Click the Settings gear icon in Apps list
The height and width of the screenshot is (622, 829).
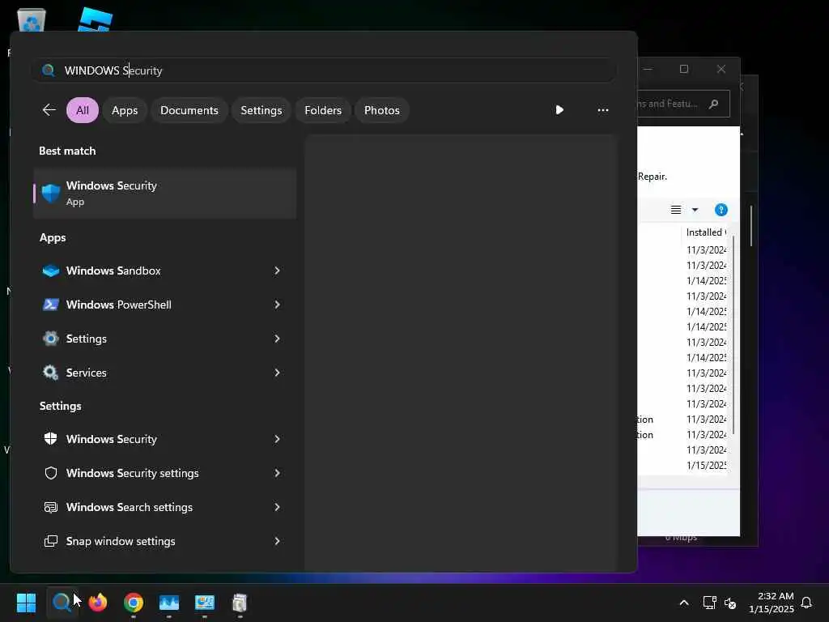[x=51, y=339]
